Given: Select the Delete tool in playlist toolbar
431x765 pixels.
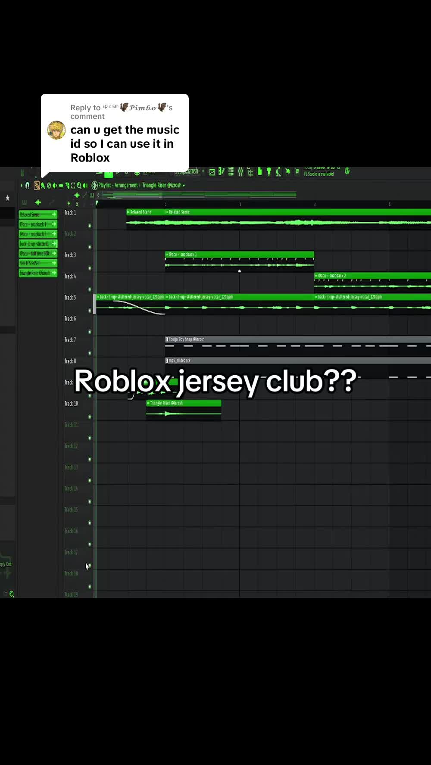Looking at the screenshot, I should (x=49, y=185).
